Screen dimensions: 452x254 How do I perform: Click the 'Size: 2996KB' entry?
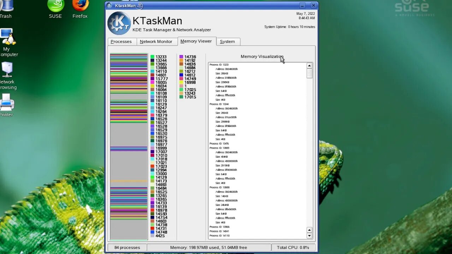tap(222, 122)
